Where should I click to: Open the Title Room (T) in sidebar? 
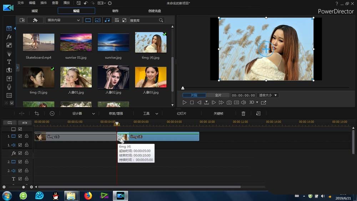(9, 62)
